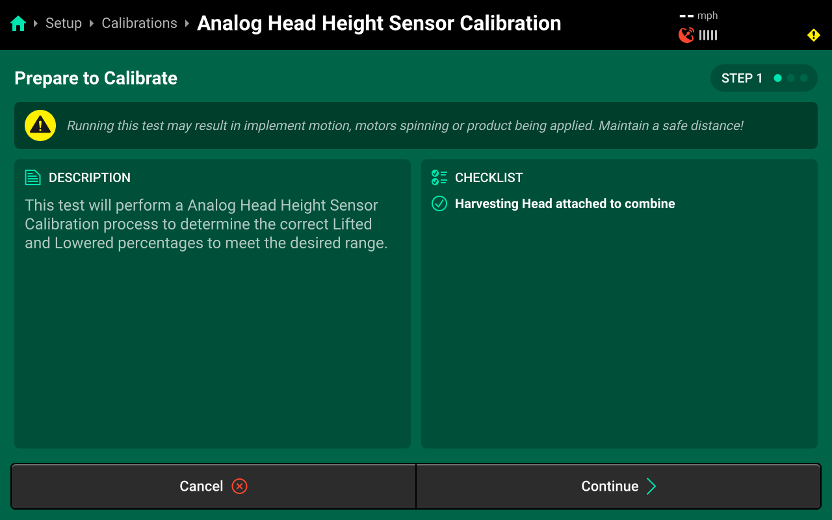Open Calibrations in the breadcrumb
This screenshot has height=520, width=832.
pyautogui.click(x=139, y=23)
